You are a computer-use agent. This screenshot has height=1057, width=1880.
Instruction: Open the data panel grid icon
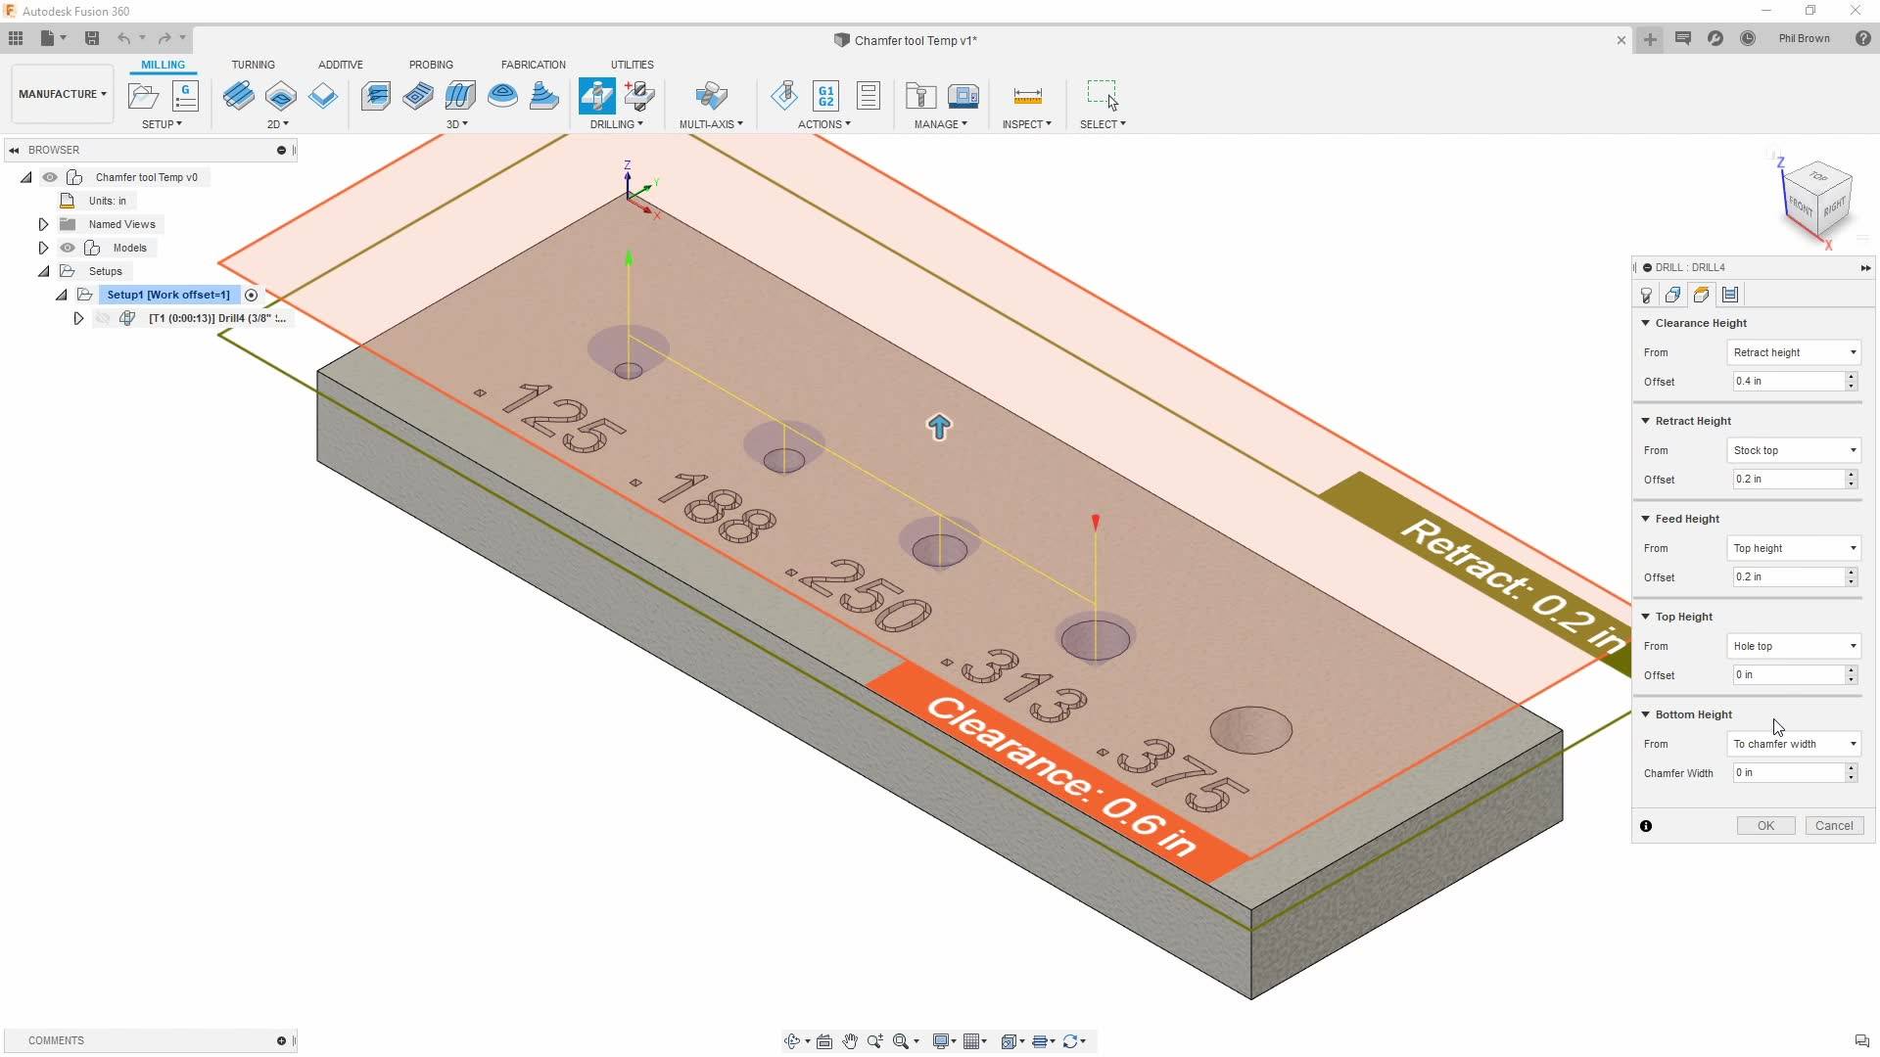coord(16,38)
